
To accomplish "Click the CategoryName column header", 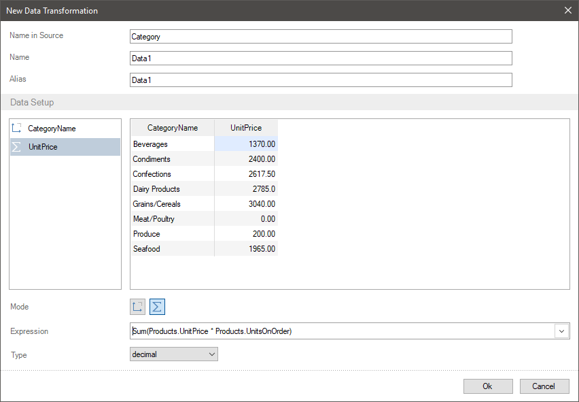I will (173, 128).
